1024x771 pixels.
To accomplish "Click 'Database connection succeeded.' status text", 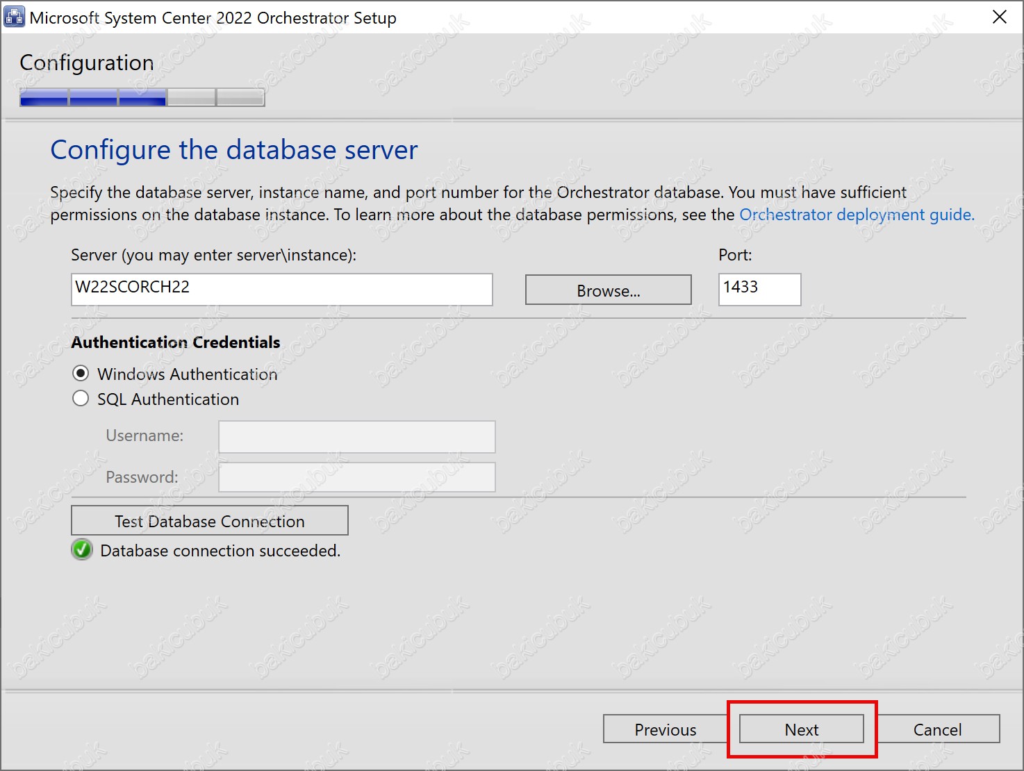I will [x=220, y=551].
